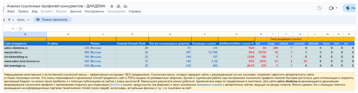Open the Справка menu
The image size is (358, 93).
[135, 11]
